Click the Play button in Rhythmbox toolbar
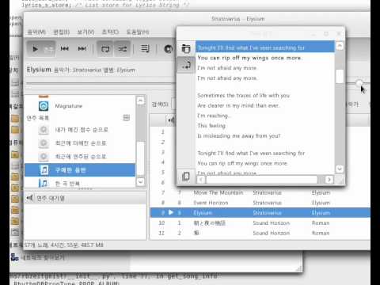 (35, 49)
